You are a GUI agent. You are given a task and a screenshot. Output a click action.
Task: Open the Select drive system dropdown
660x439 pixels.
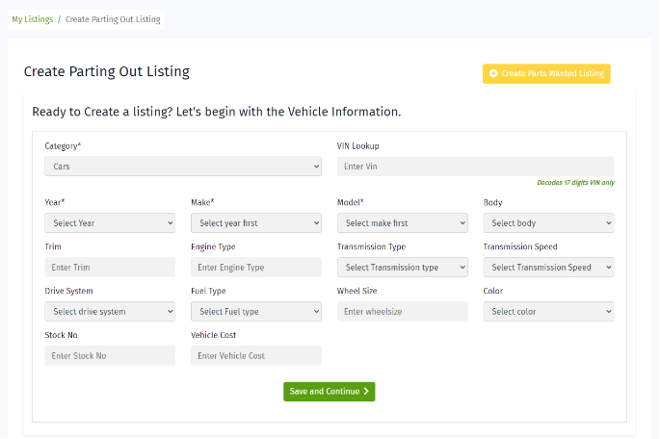coord(110,312)
